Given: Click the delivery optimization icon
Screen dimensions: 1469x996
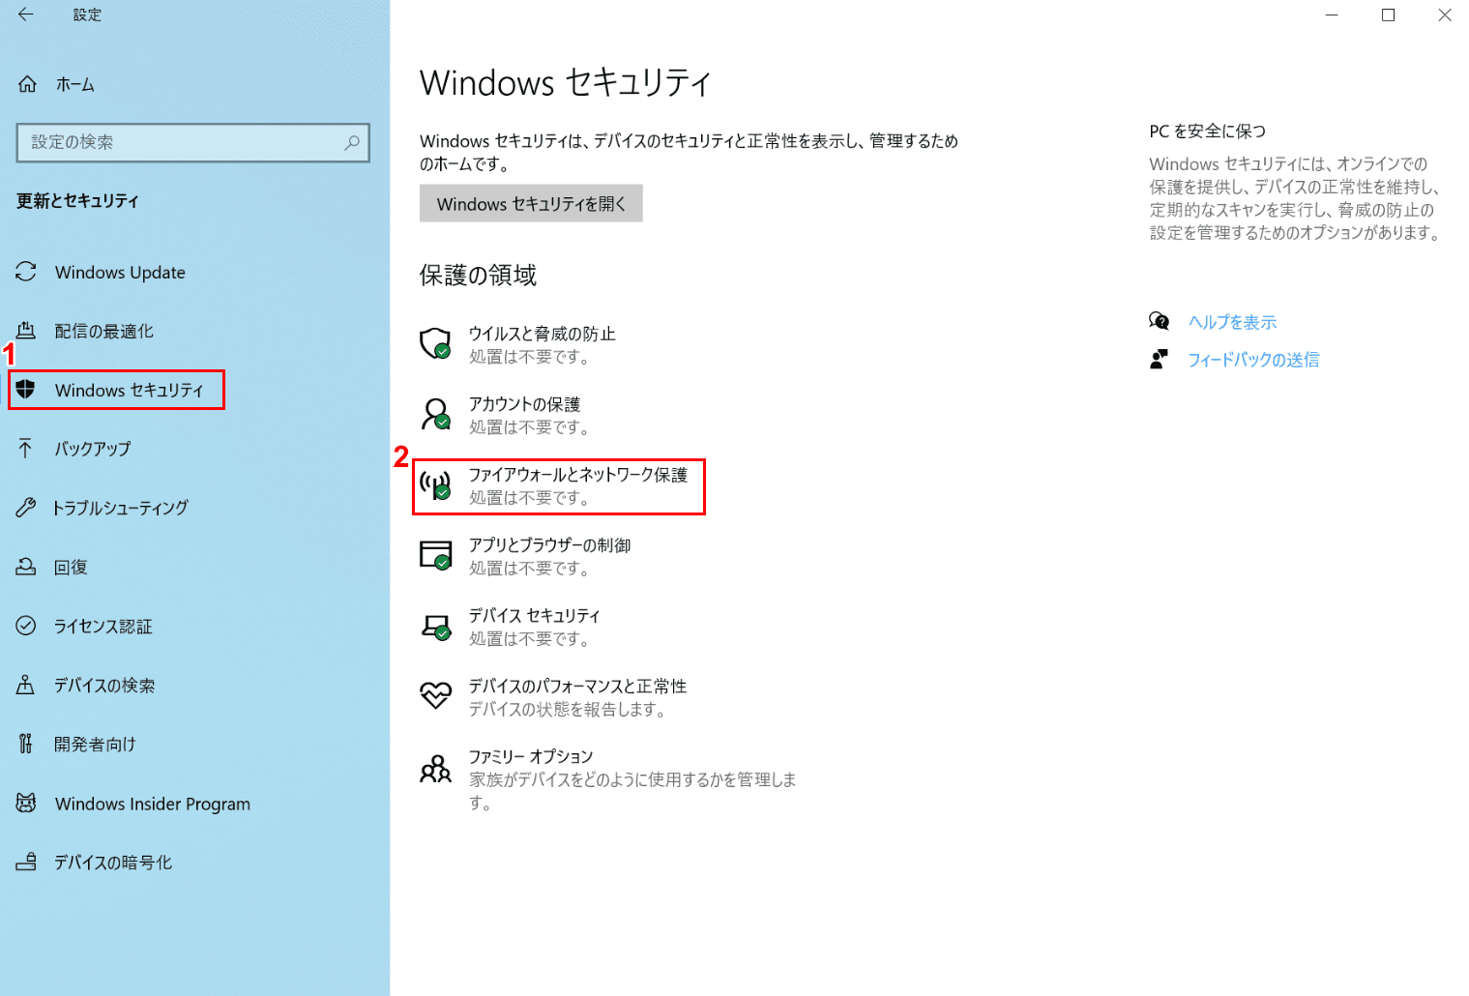Looking at the screenshot, I should point(26,331).
